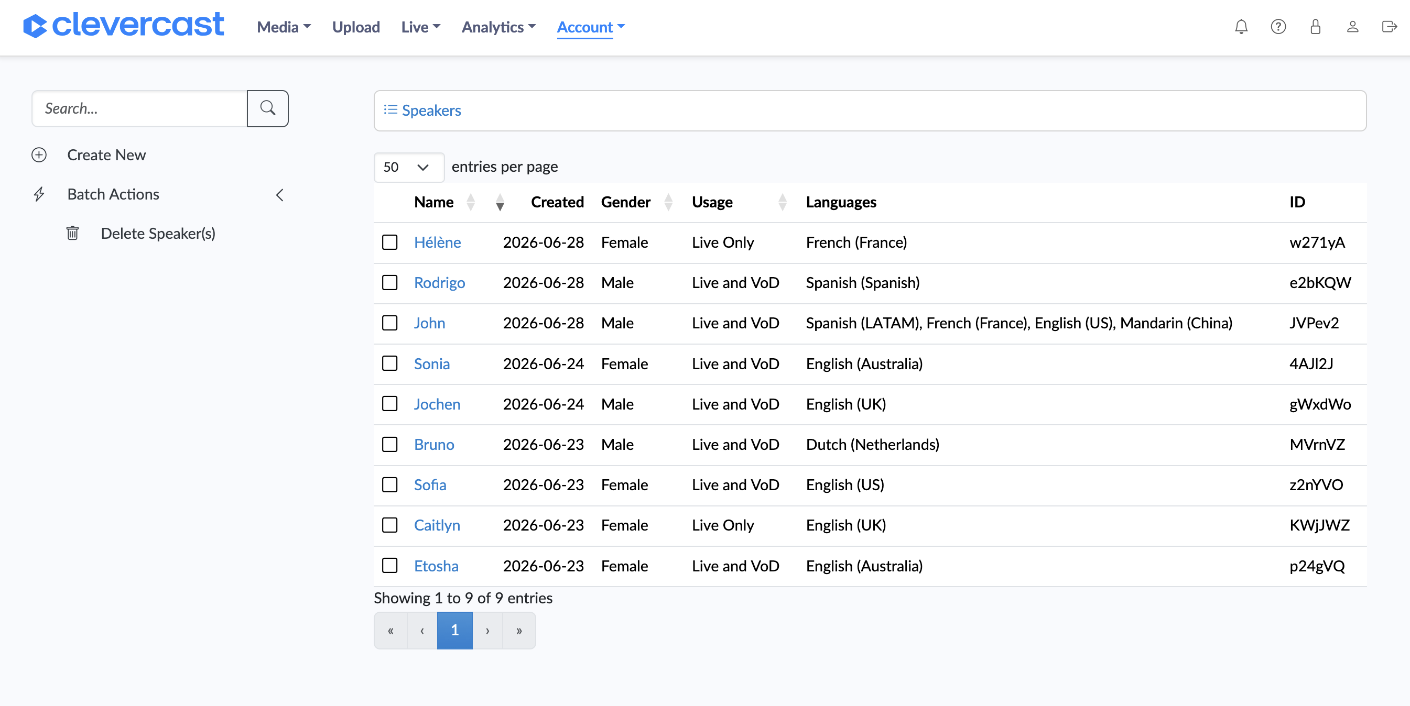Go to previous page of results
This screenshot has width=1410, height=706.
(x=421, y=631)
